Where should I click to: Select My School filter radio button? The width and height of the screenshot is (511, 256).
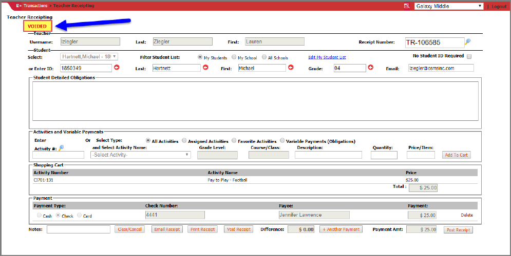(x=234, y=57)
